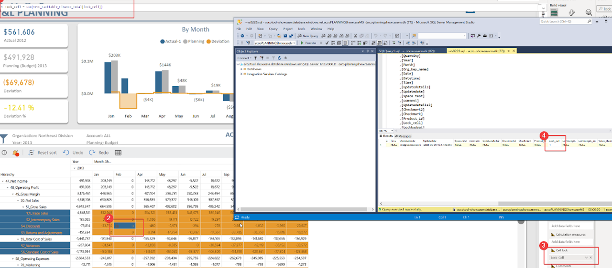Click New Query in the SSMS toolbar
This screenshot has width=612, height=268.
pyautogui.click(x=307, y=36)
